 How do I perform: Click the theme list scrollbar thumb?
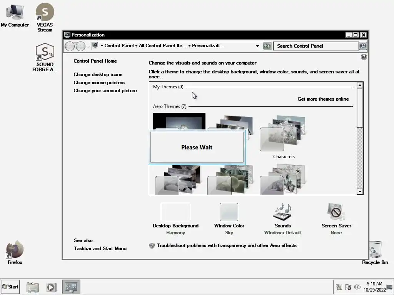pos(360,108)
